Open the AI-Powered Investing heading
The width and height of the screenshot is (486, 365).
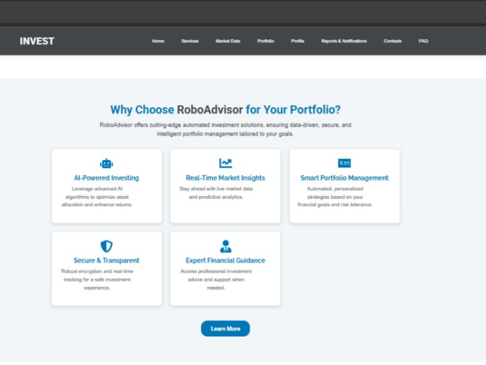(x=106, y=178)
